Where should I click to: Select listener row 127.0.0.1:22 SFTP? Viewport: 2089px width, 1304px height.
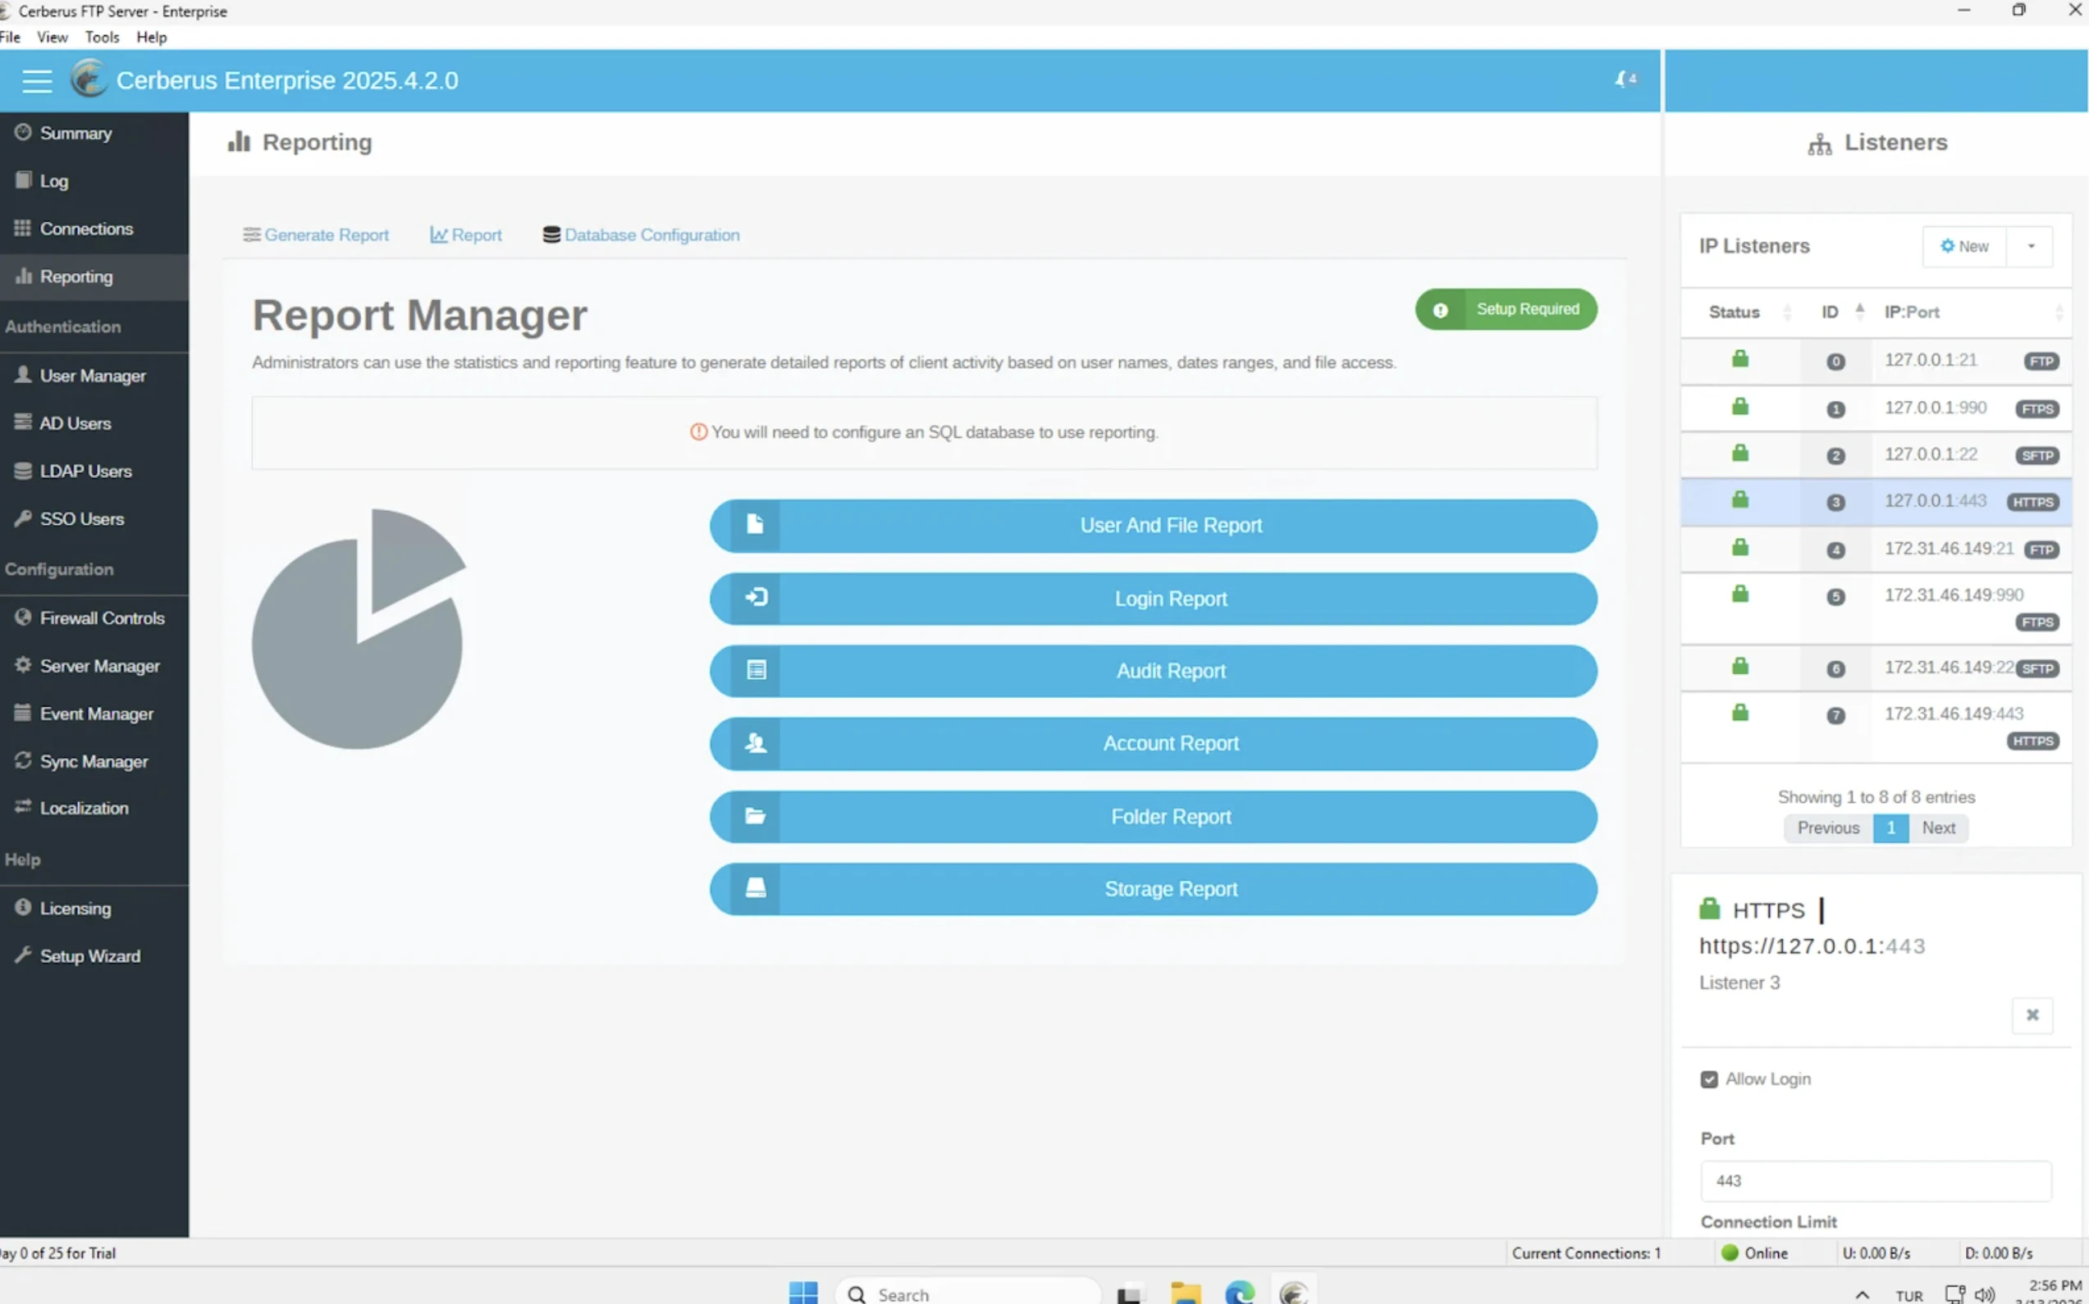[x=1876, y=454]
